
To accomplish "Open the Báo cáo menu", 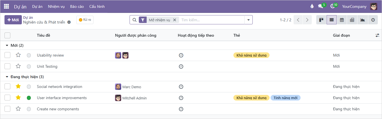I will point(77,6).
